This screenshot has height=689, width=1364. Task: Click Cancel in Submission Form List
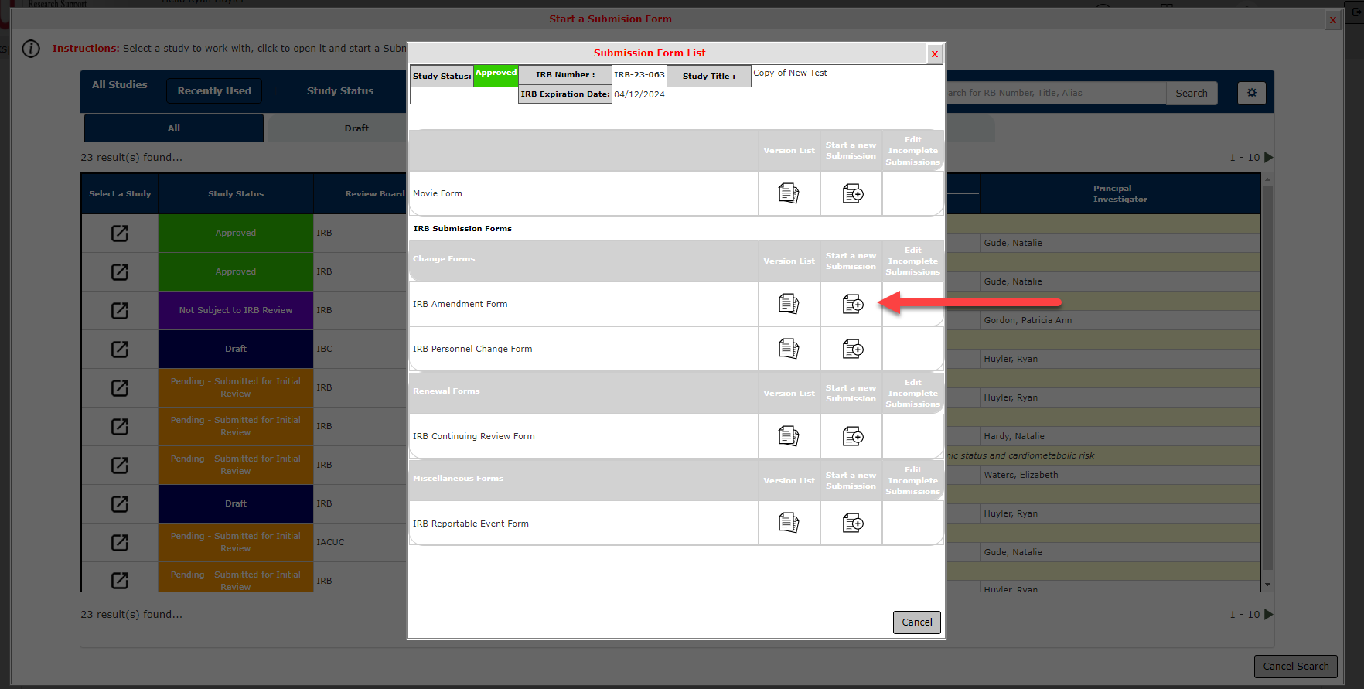tap(917, 622)
